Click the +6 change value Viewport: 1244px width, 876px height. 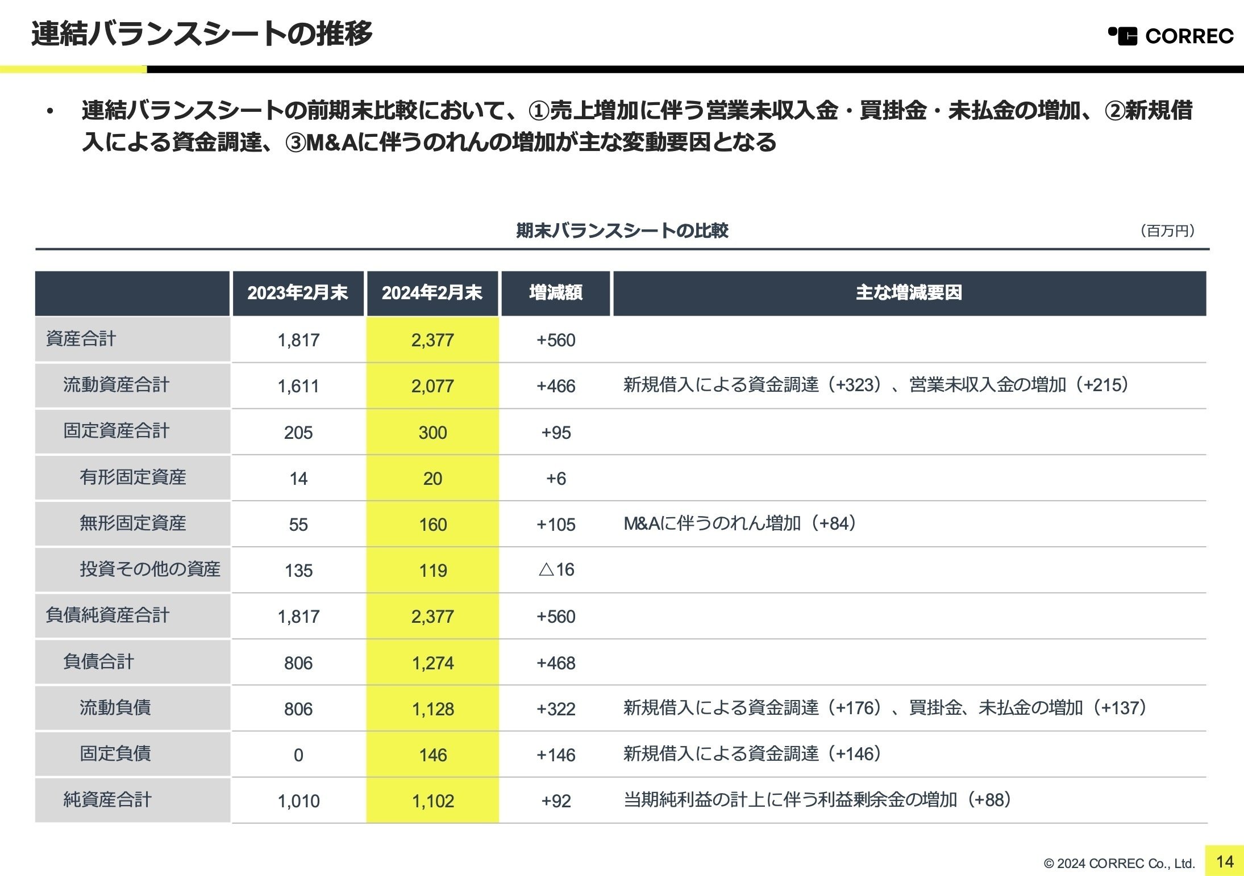coord(556,479)
